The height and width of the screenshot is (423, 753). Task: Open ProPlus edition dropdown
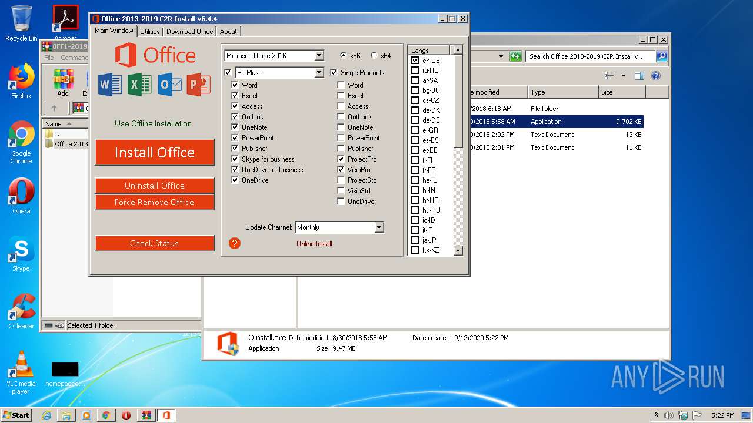click(x=319, y=73)
